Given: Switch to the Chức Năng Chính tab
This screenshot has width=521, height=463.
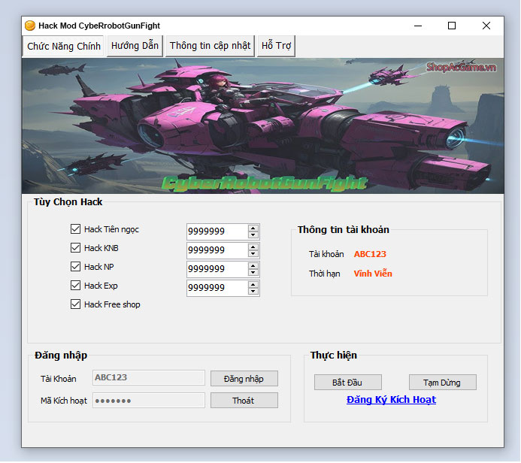Looking at the screenshot, I should pyautogui.click(x=64, y=46).
